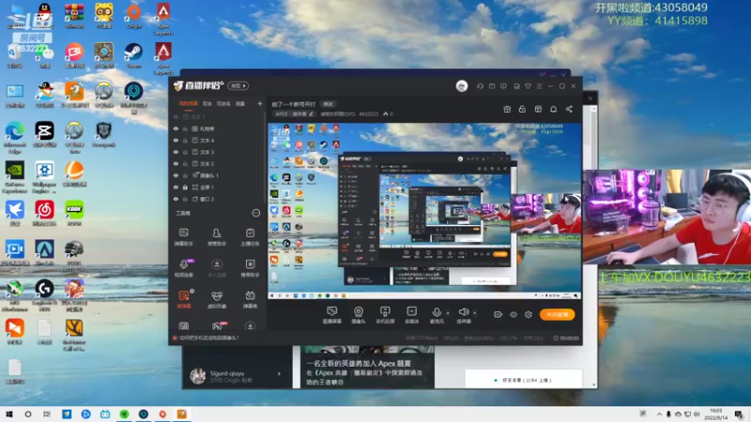Add a 摄像头 camera source

tap(359, 315)
